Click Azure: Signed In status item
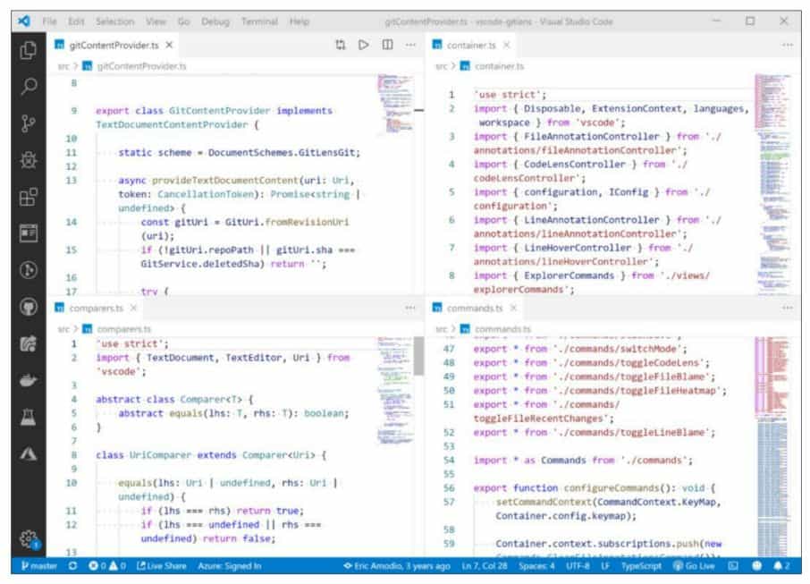 point(230,566)
